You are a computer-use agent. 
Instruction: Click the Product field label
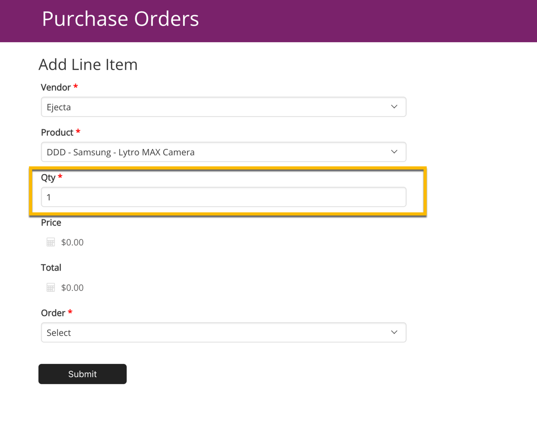tap(57, 132)
